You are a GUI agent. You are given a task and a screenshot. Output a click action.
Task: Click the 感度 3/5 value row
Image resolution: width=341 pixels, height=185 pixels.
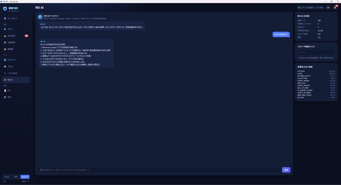tap(316, 37)
